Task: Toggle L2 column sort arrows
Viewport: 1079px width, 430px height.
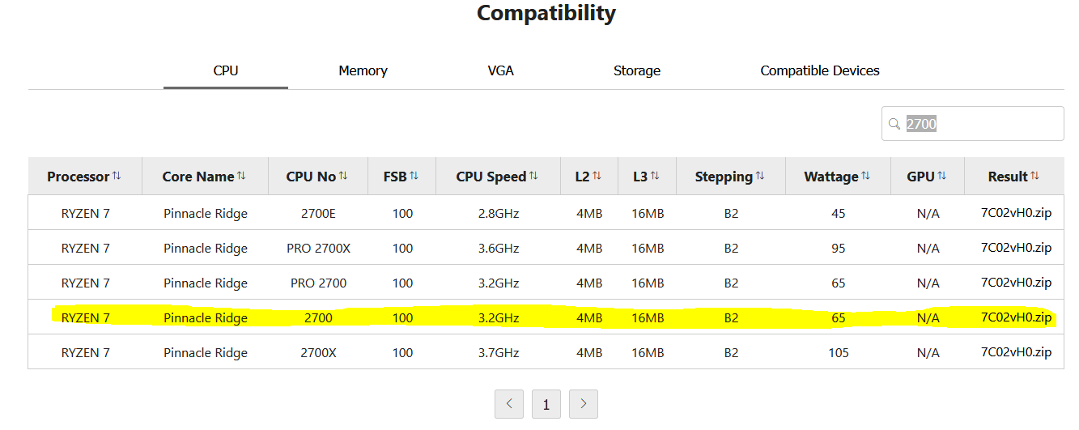Action: [x=597, y=176]
